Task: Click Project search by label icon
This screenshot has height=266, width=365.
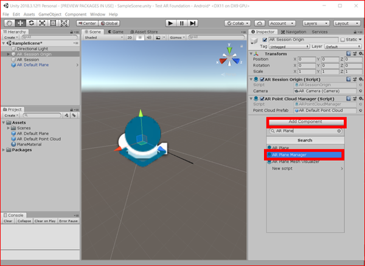Action: click(74, 115)
